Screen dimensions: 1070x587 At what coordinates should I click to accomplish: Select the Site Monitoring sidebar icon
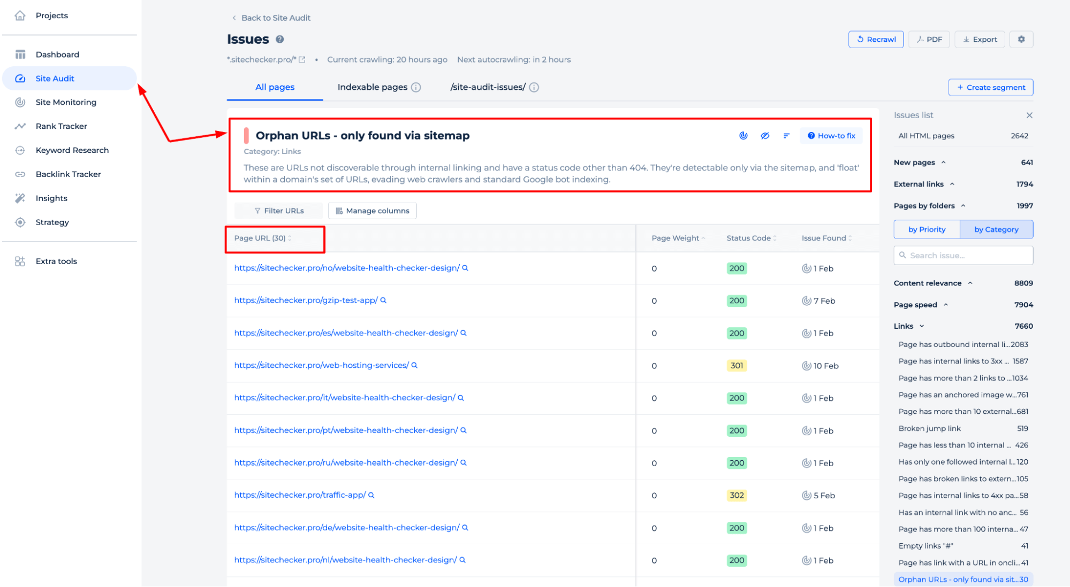pyautogui.click(x=20, y=102)
